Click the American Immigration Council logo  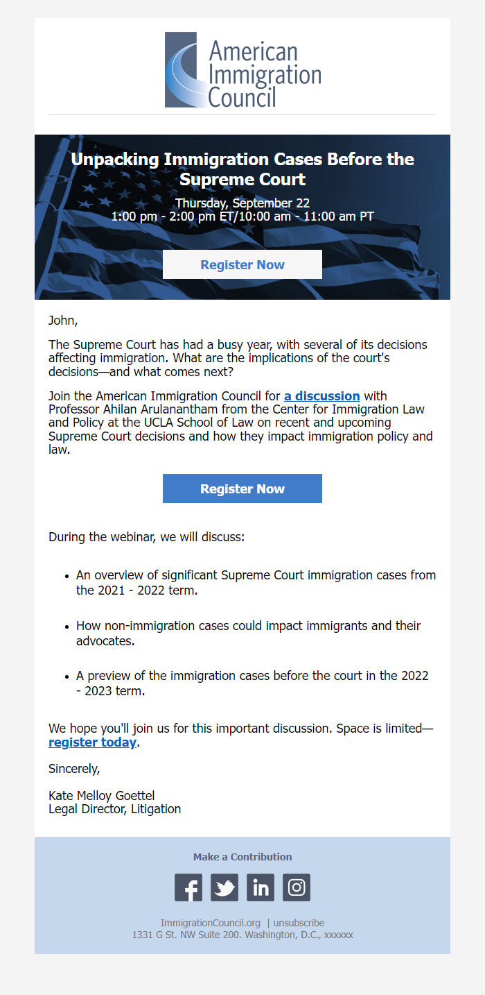[x=242, y=69]
